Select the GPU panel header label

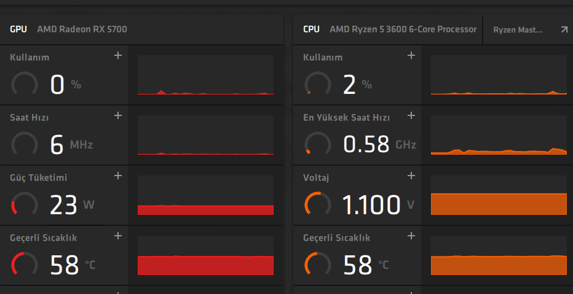point(18,29)
